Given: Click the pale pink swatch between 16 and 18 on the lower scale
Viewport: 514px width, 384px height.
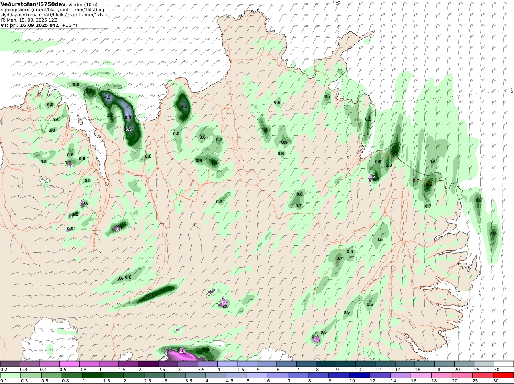Looking at the screenshot, I should (421, 375).
